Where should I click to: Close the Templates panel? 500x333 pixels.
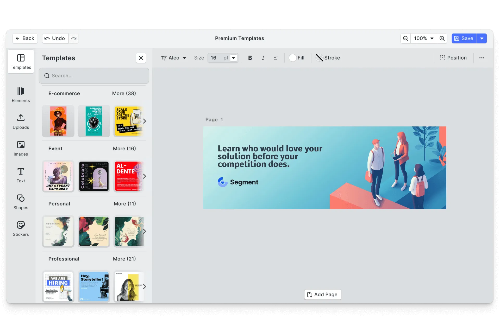(x=141, y=58)
